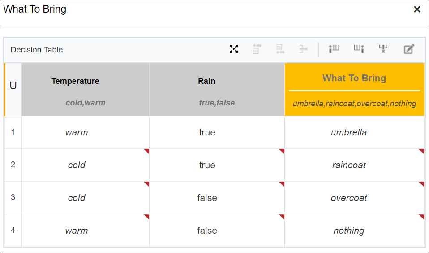Click the umbrella output cell
Image resolution: width=429 pixels, height=253 pixels.
[354, 132]
